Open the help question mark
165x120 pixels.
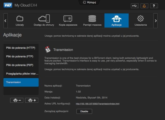tap(154, 6)
